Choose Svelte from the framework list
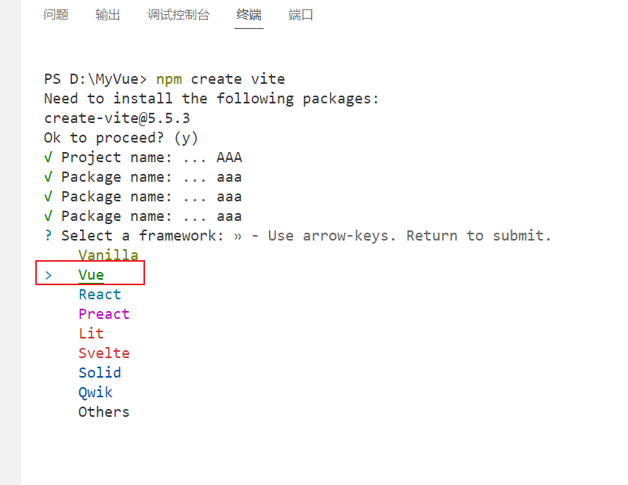628x485 pixels. point(103,353)
